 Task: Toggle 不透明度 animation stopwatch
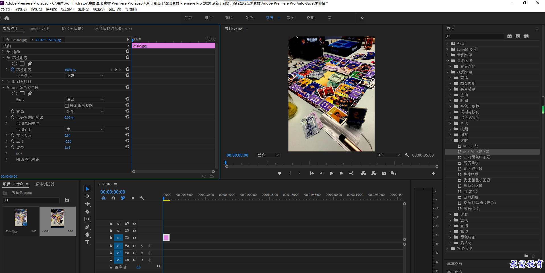[x=13, y=69]
